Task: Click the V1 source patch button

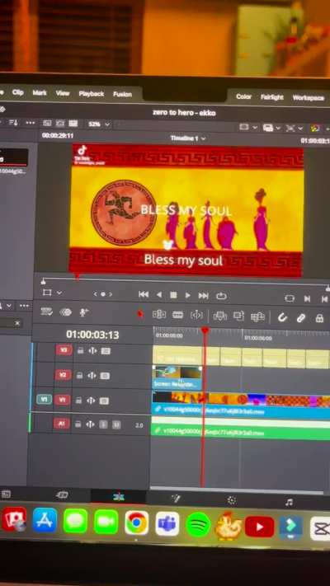Action: click(44, 399)
